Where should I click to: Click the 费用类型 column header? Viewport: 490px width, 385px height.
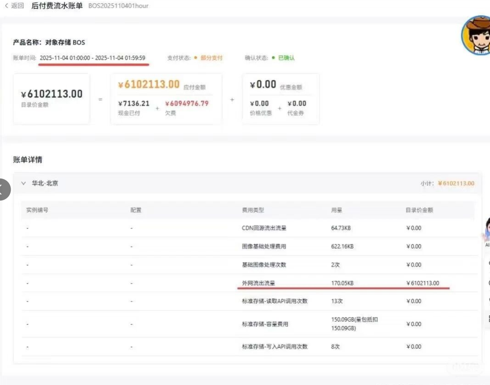(x=253, y=210)
